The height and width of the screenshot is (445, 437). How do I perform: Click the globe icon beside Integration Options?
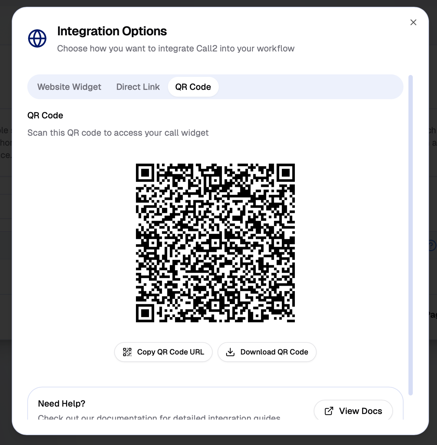point(37,38)
